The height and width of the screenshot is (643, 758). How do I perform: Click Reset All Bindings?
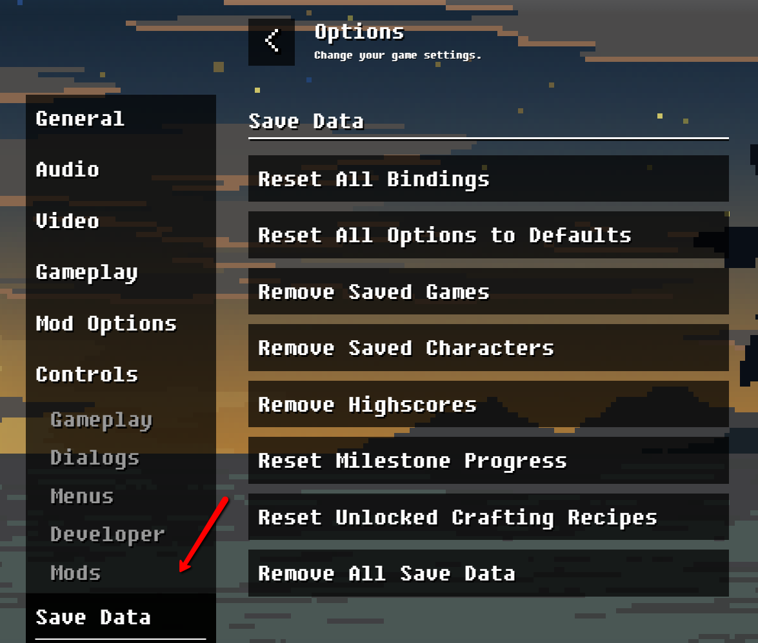pos(488,178)
